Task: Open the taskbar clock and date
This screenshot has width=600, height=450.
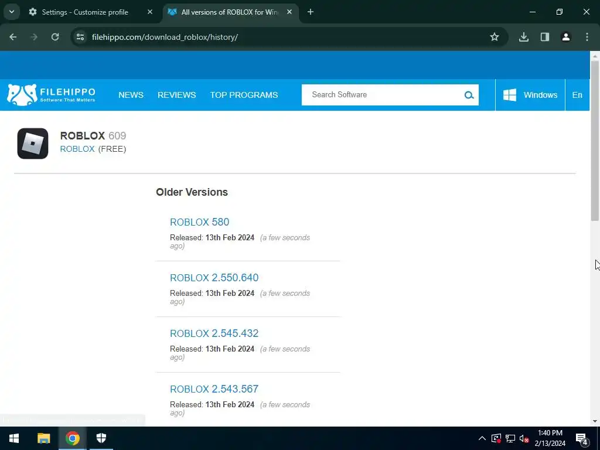Action: tap(550, 438)
